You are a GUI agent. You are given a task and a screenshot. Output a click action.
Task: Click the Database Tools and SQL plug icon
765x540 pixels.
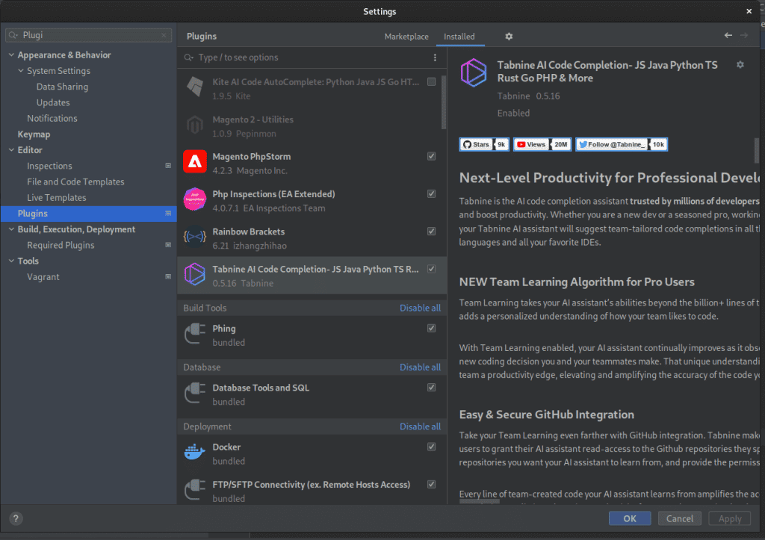coord(195,393)
